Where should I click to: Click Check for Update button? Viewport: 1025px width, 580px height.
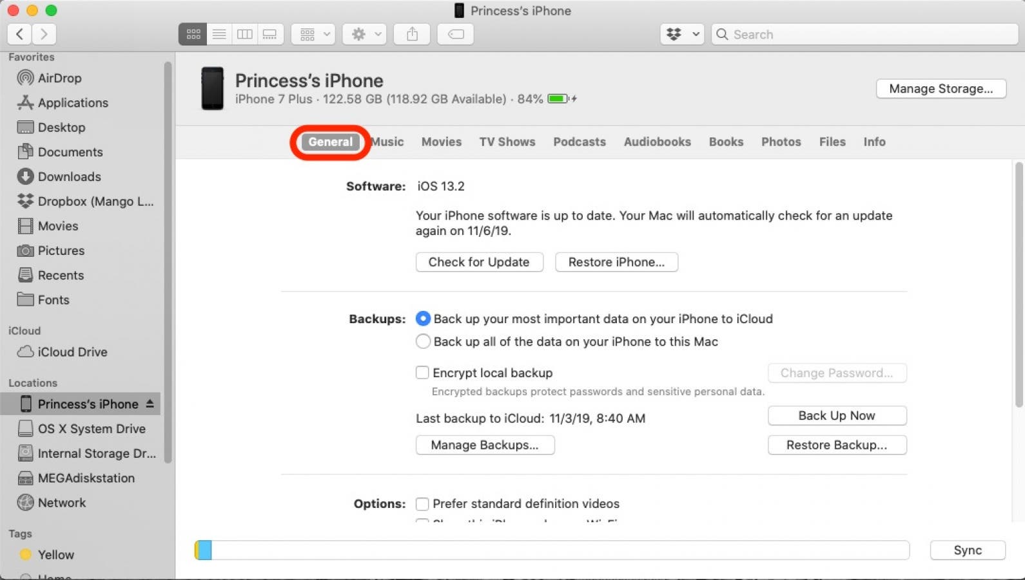click(480, 262)
